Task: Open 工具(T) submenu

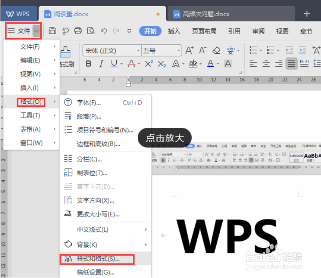Action: (31, 116)
